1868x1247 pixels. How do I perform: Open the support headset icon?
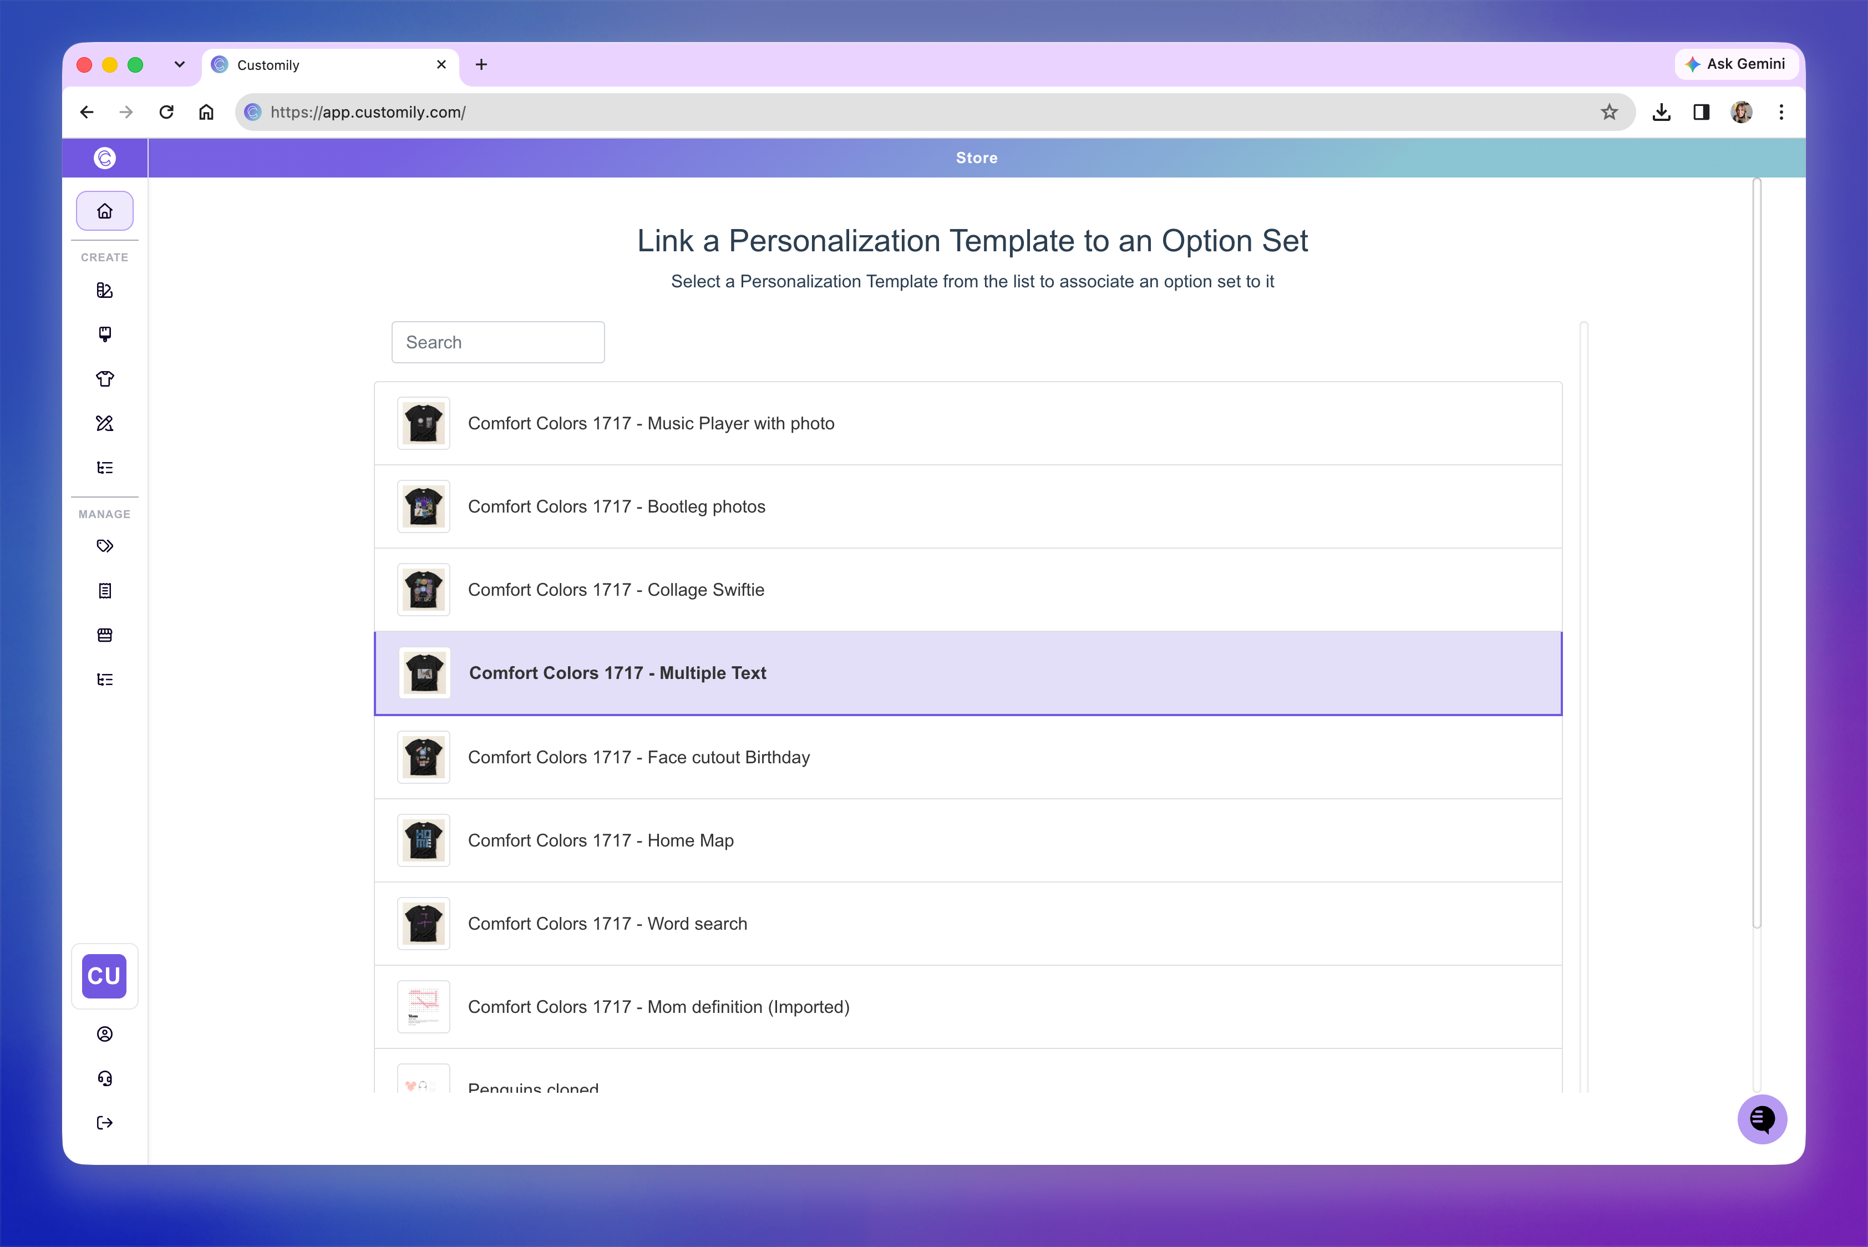(x=104, y=1078)
